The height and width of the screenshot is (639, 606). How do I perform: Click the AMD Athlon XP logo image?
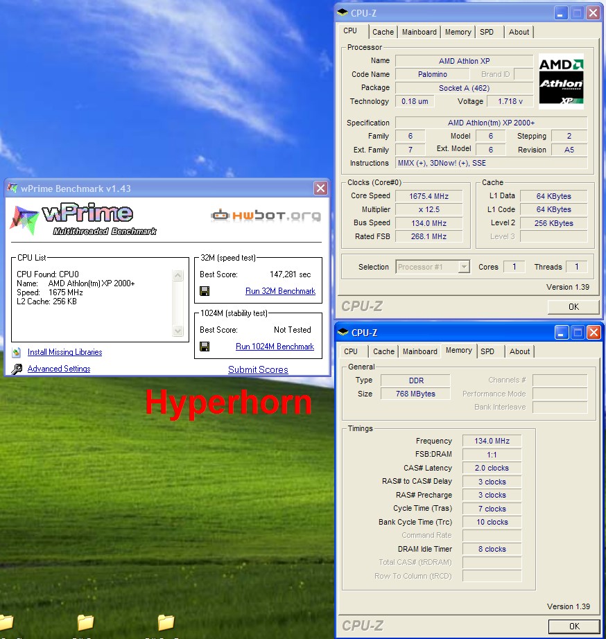[561, 81]
